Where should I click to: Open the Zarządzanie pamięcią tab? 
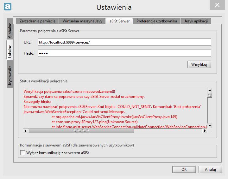click(37, 21)
